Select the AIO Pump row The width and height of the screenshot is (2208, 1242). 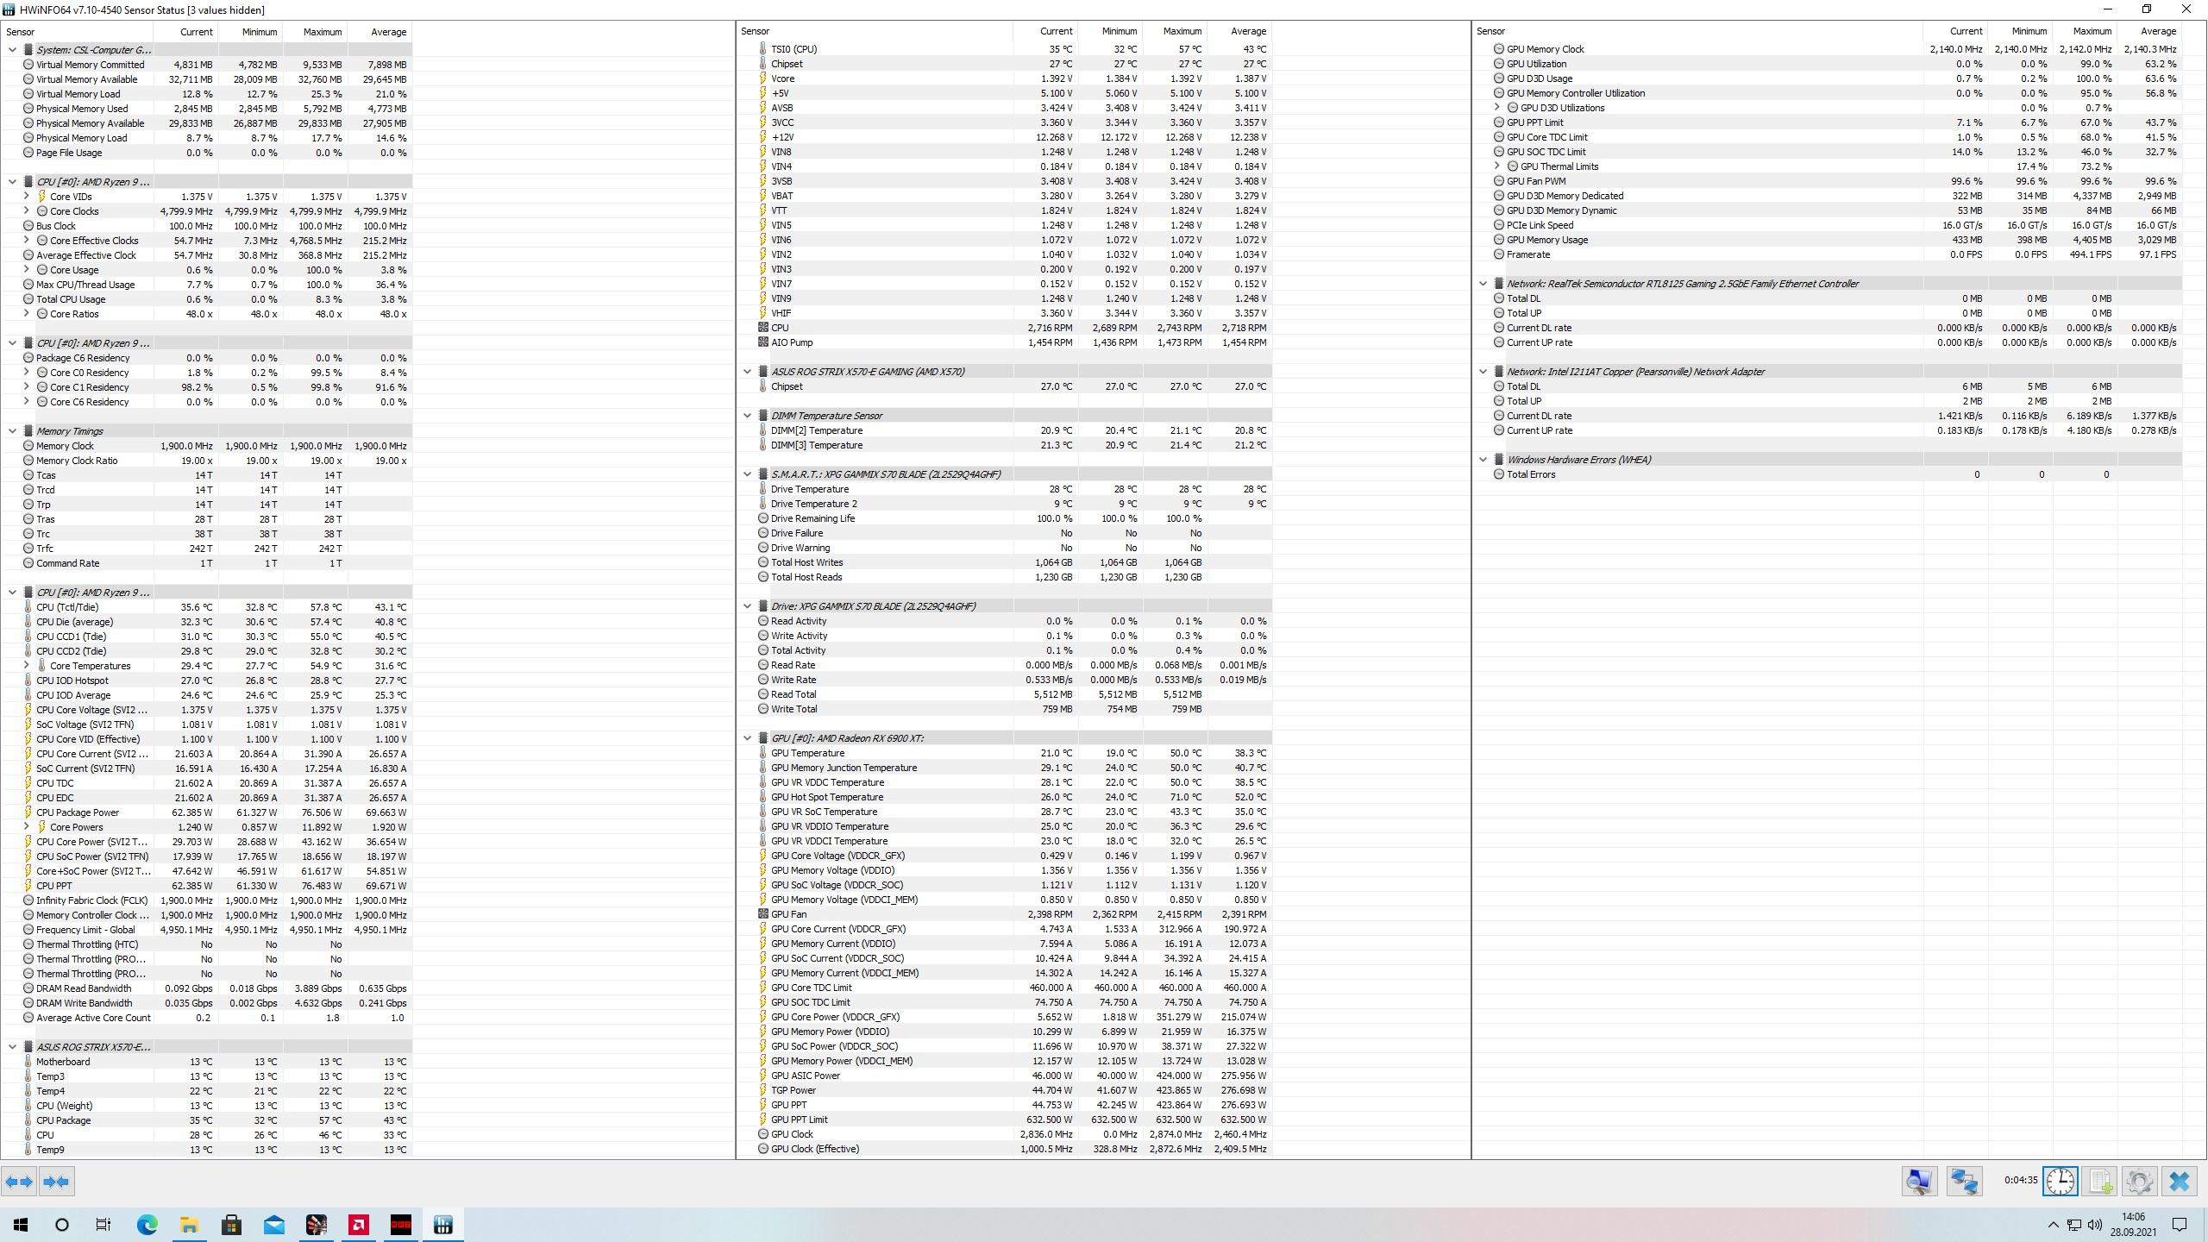click(1006, 342)
